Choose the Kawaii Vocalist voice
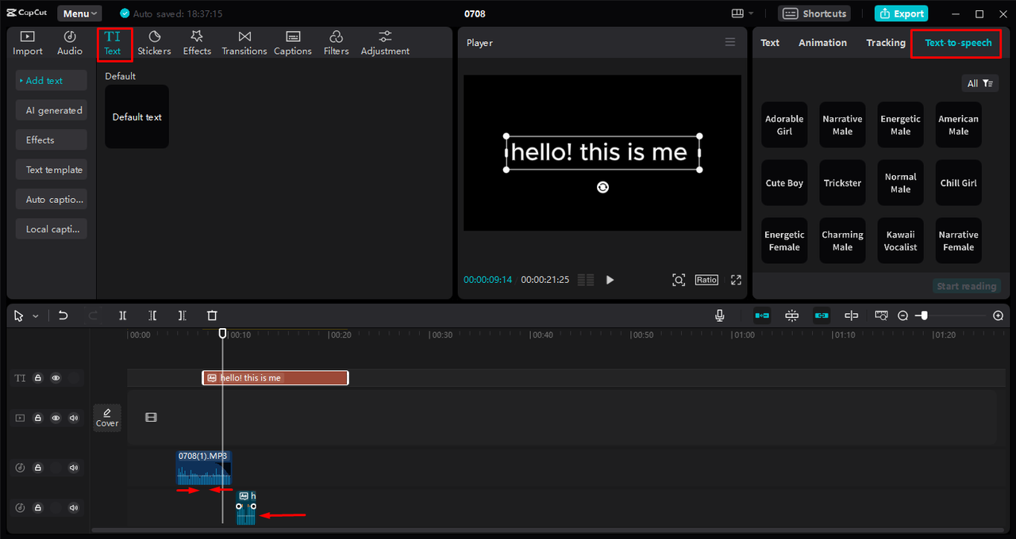The height and width of the screenshot is (539, 1016). tap(900, 241)
